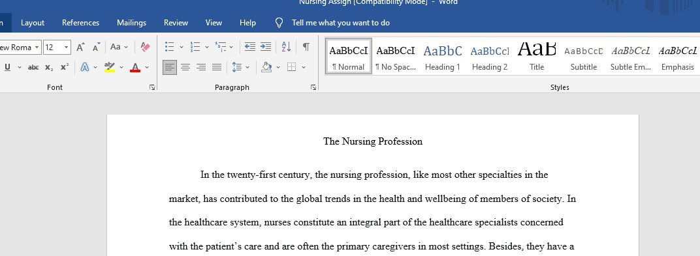Increase paragraph indent
Viewport: 700px width, 256px height.
(x=266, y=47)
